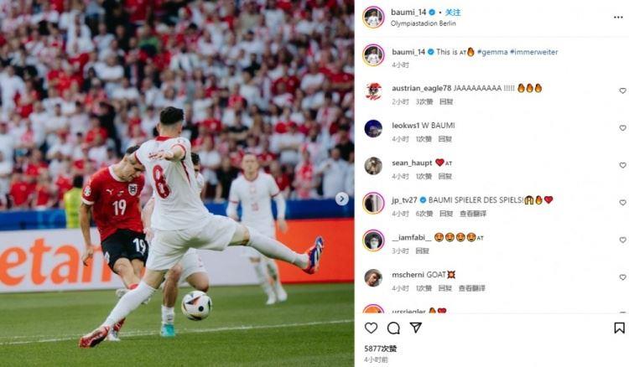629x367 pixels.
Task: View translation of mscherni's GOAT comment
Action: point(471,288)
